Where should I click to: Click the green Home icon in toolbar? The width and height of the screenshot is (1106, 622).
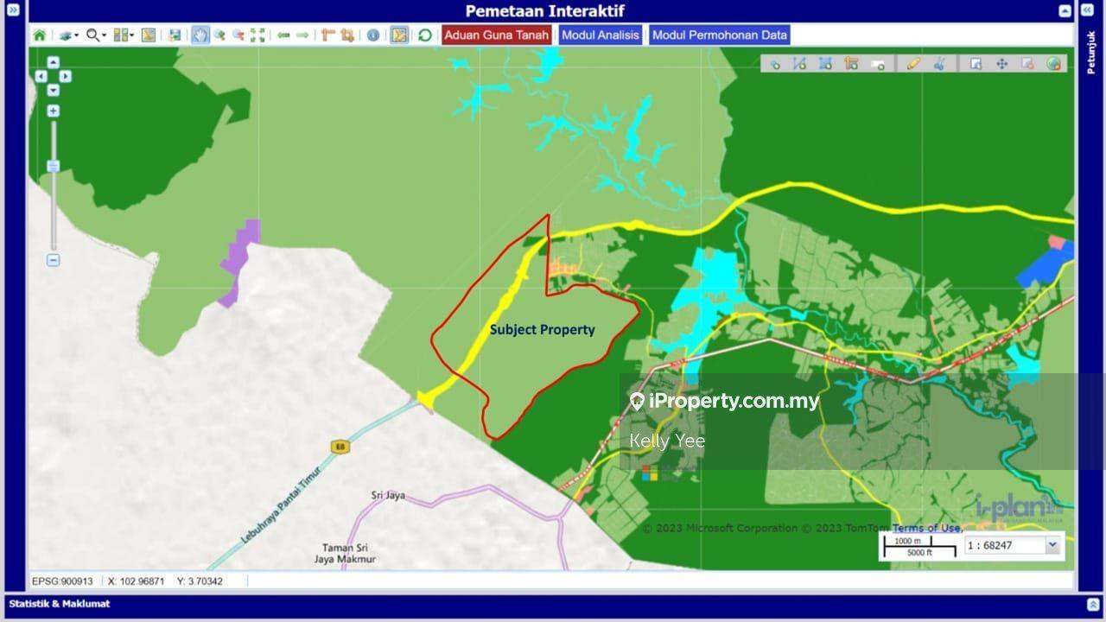(x=40, y=35)
